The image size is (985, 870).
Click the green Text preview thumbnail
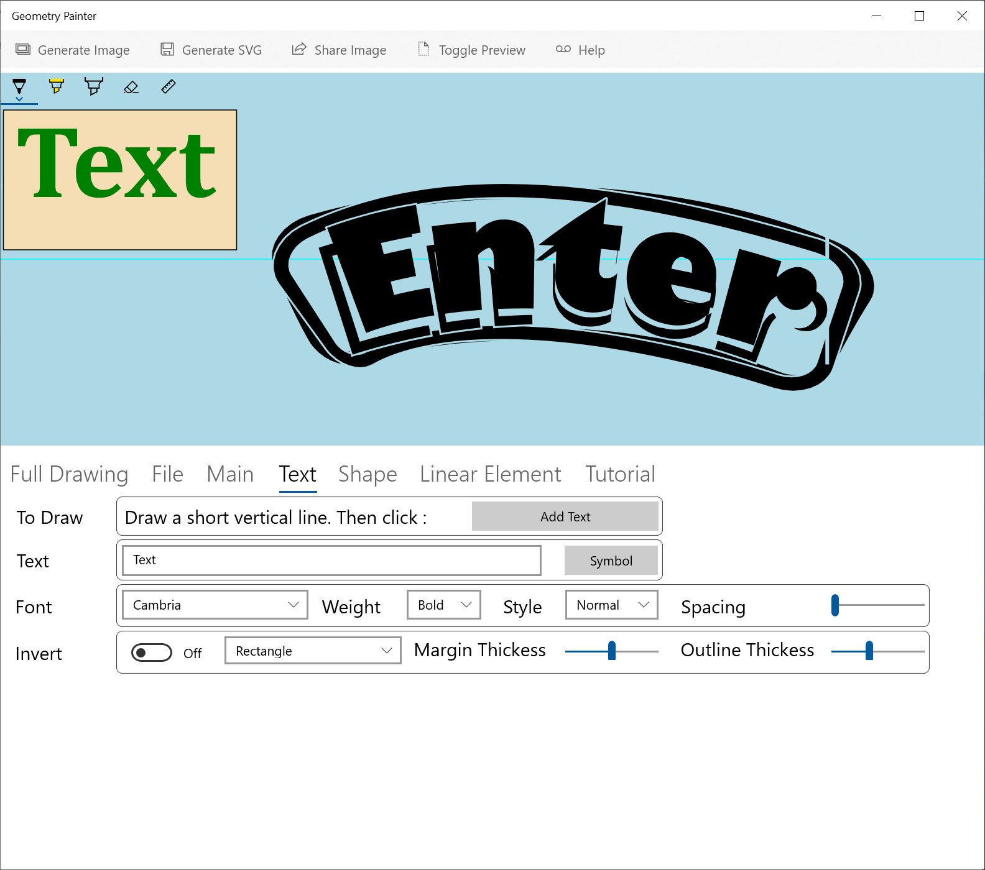(120, 180)
